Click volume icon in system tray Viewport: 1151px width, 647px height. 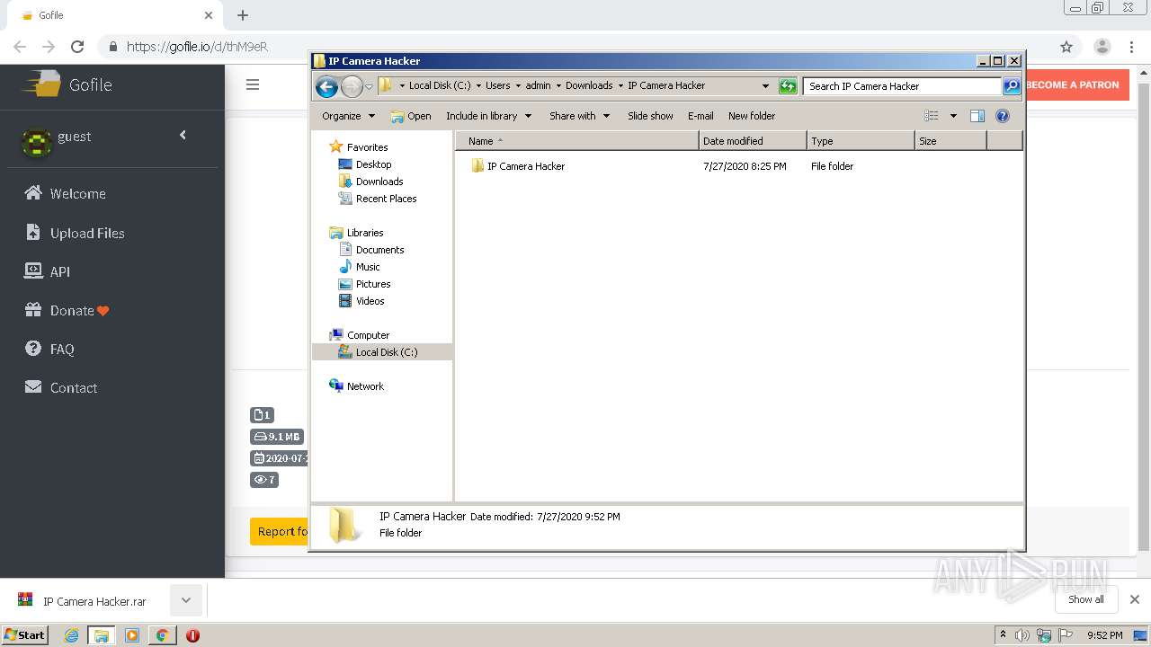[1022, 635]
